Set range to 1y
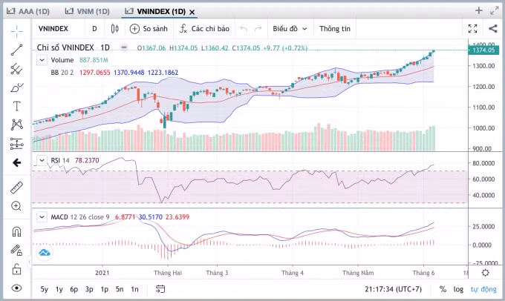The width and height of the screenshot is (505, 301). (x=59, y=289)
